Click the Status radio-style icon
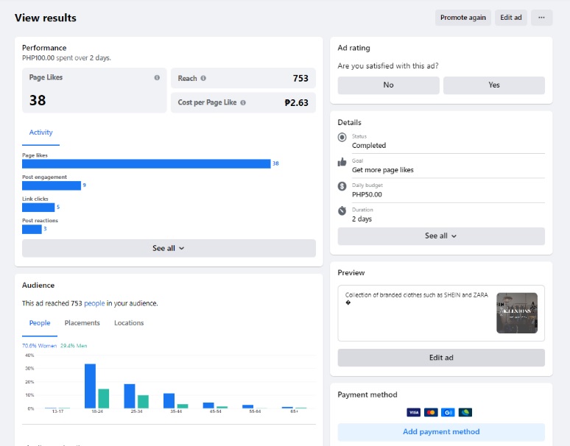This screenshot has width=570, height=446. [342, 138]
